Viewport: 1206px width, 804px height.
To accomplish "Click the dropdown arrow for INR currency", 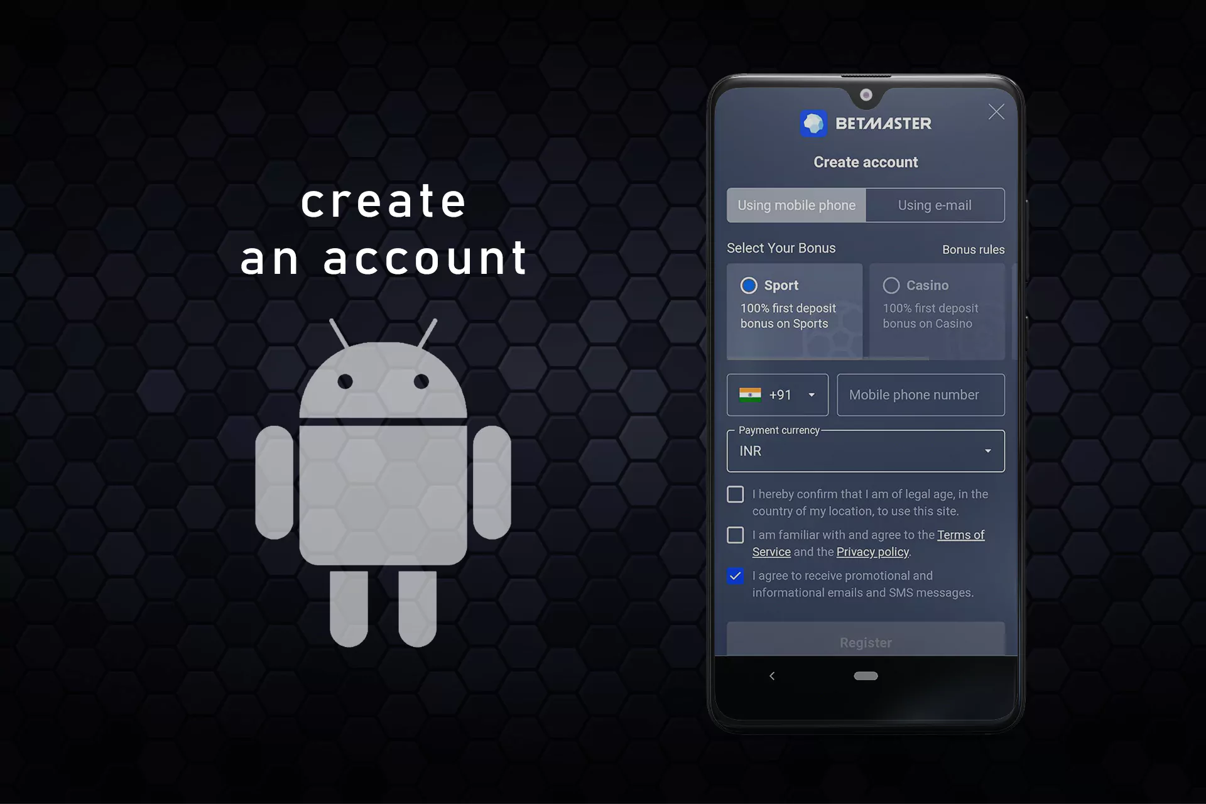I will [988, 450].
